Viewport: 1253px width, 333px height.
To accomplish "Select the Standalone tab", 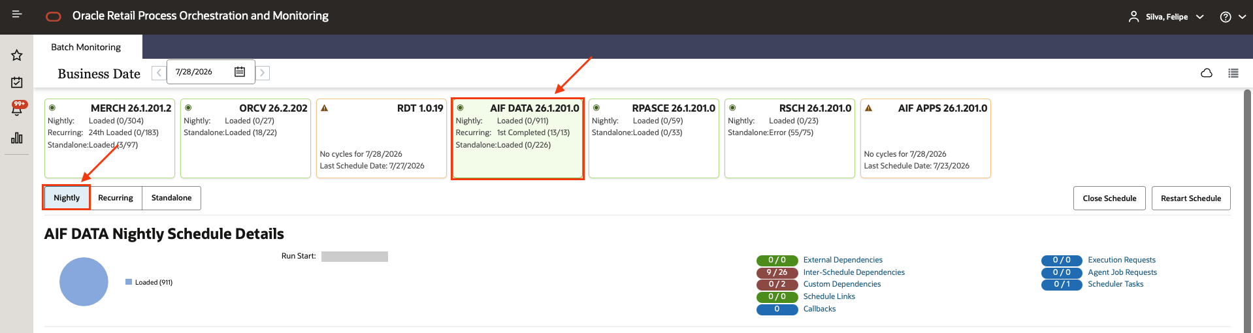I will click(x=172, y=198).
